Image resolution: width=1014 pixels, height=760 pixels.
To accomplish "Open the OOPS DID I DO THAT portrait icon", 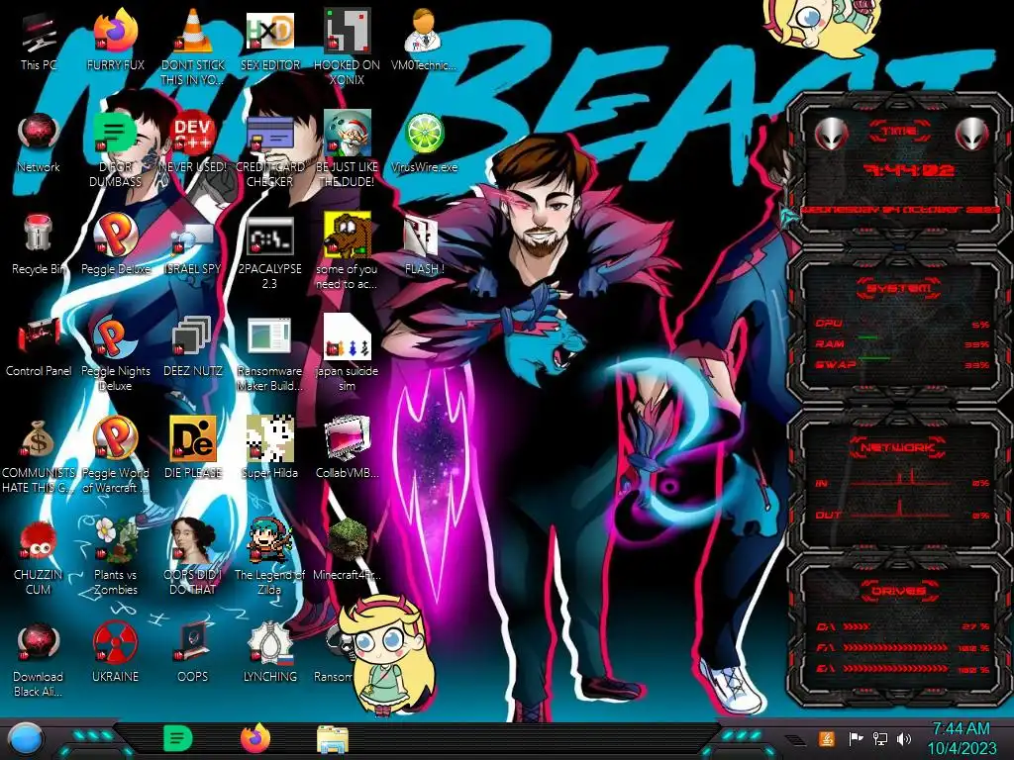I will (193, 556).
